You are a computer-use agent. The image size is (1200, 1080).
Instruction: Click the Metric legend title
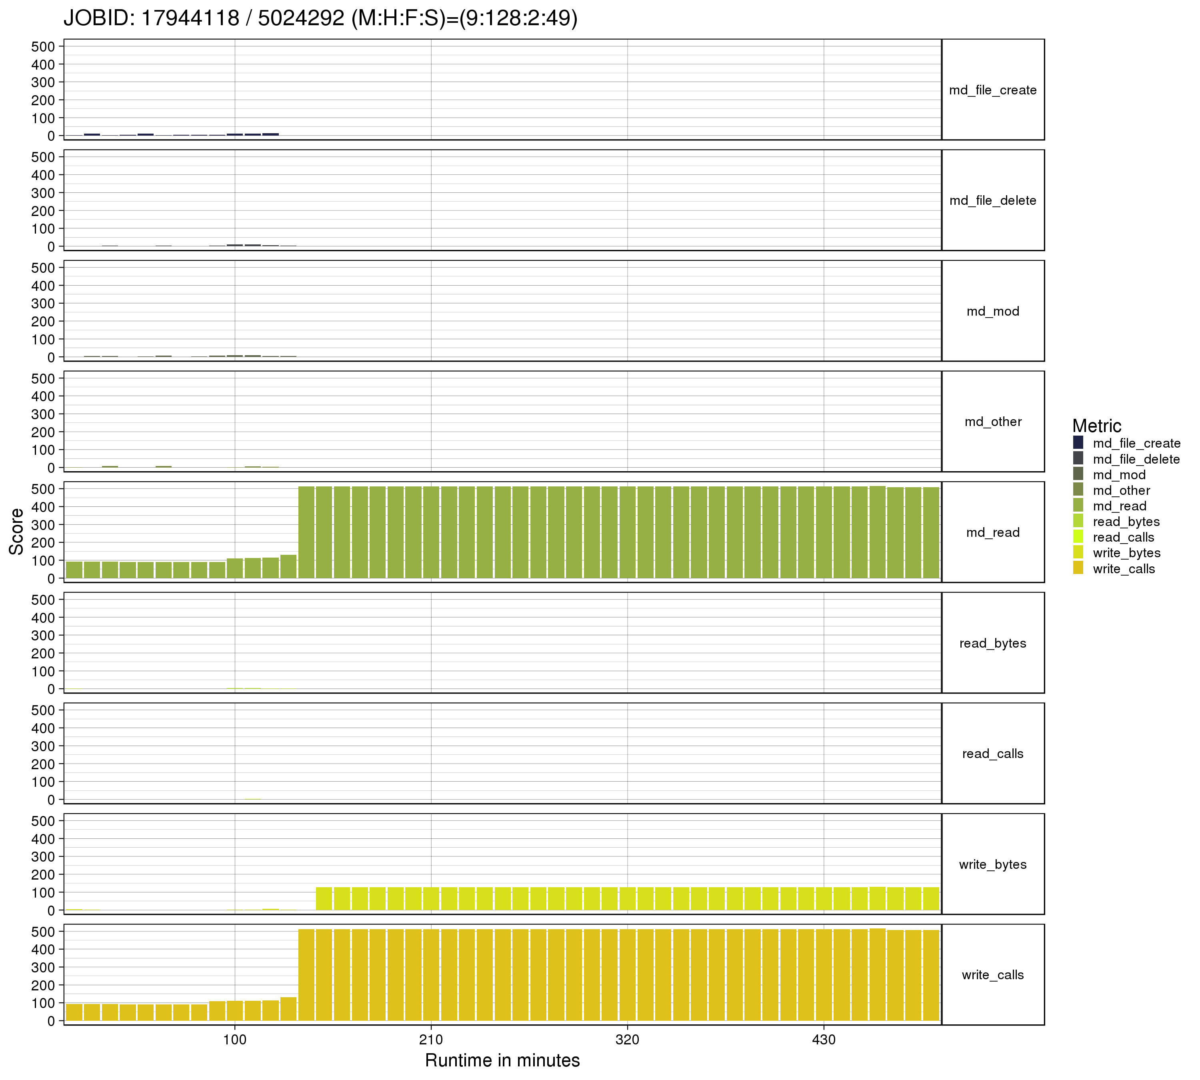[x=1097, y=426]
